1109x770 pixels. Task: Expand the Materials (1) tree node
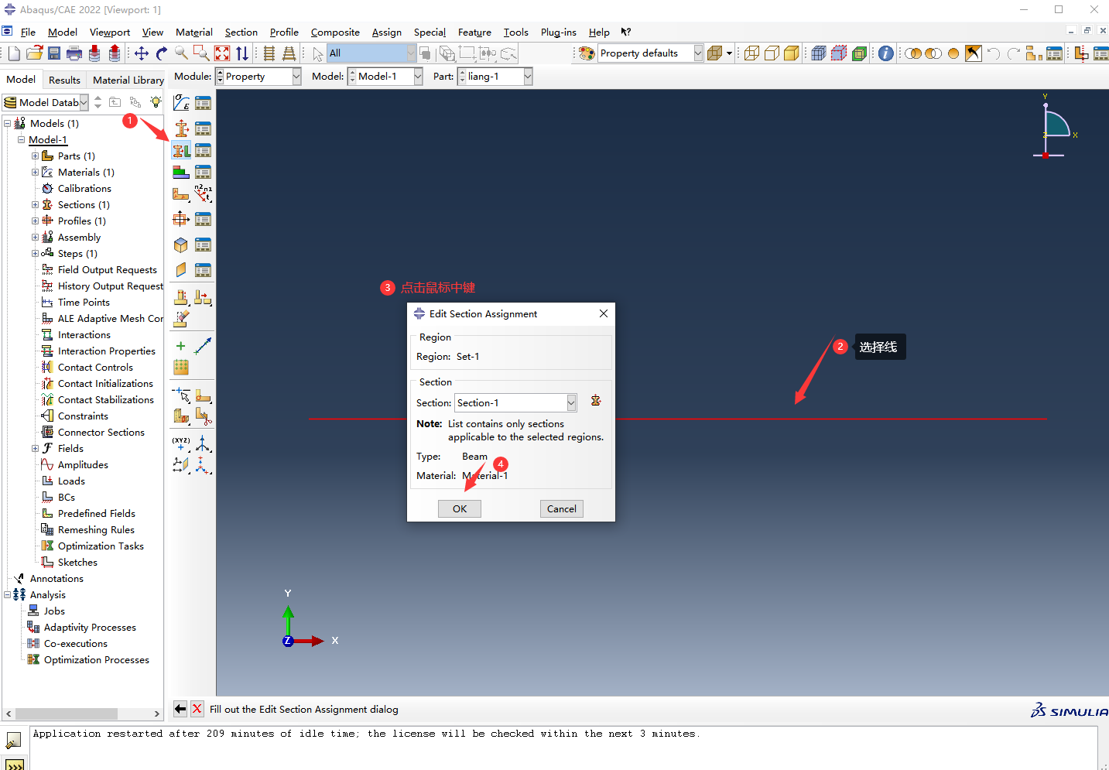35,173
